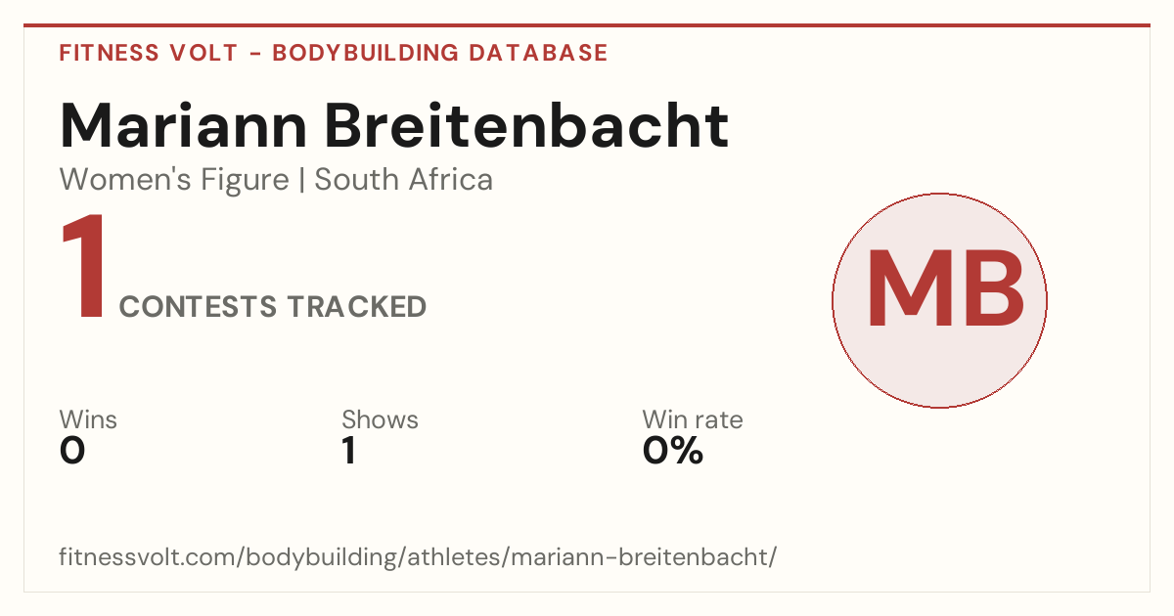Click the Win rate label

(x=693, y=419)
